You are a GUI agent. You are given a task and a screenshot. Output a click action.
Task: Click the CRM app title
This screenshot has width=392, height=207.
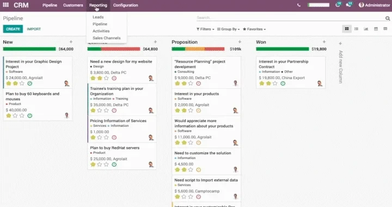pyautogui.click(x=21, y=5)
